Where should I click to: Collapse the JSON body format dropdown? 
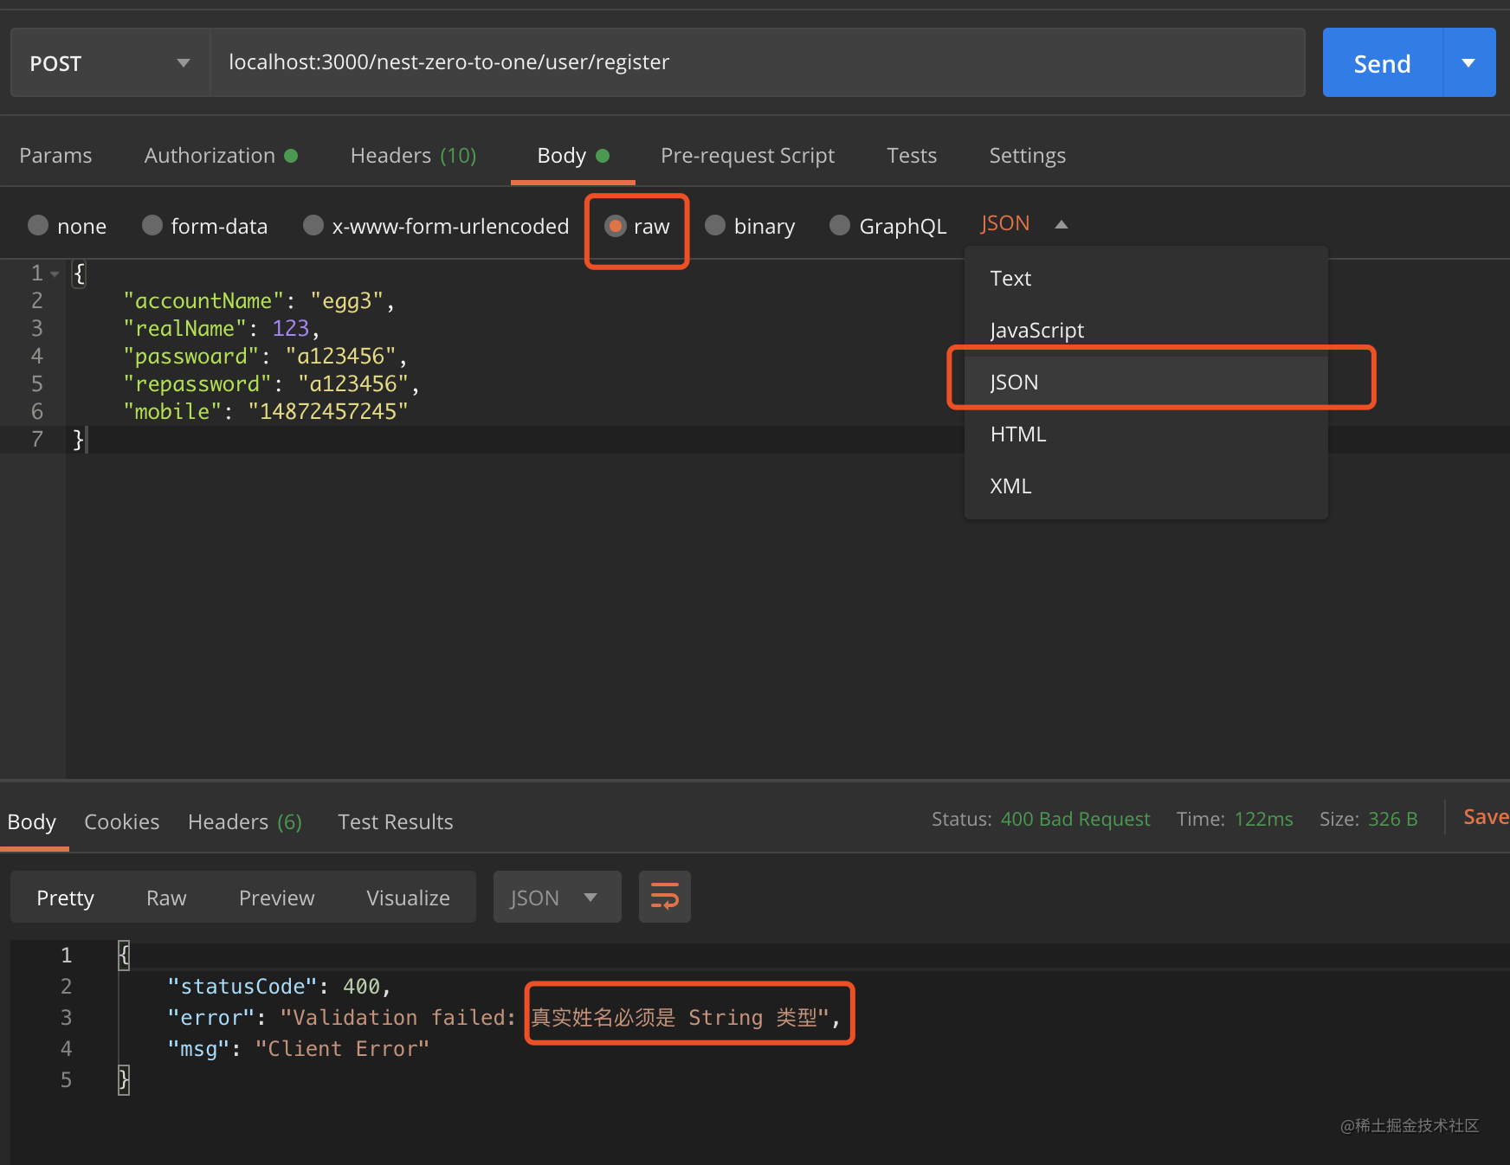[x=1024, y=224]
